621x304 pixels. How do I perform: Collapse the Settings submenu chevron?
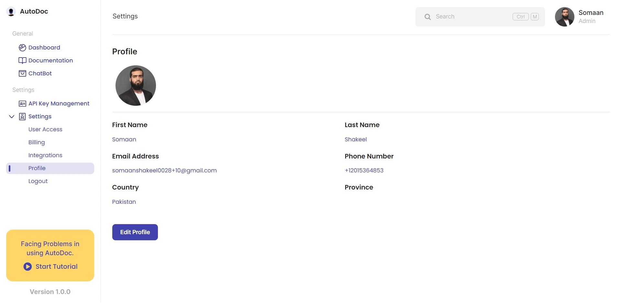coord(12,116)
